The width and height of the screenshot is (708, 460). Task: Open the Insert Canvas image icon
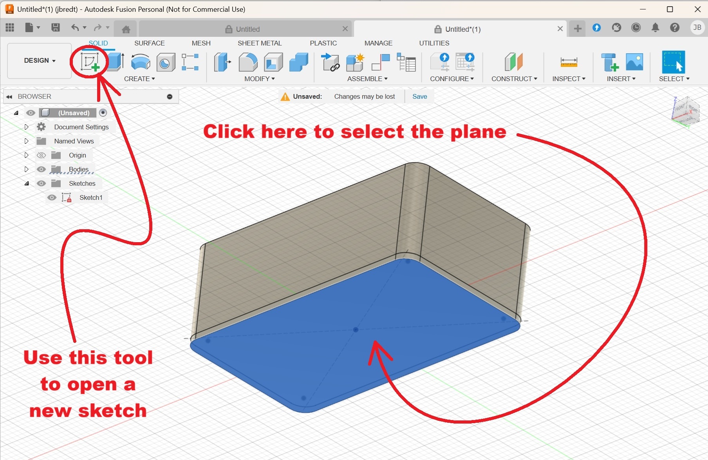[634, 62]
